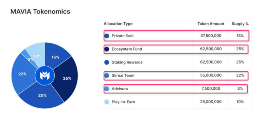Click the Play-to-Earn light blue dot
This screenshot has height=127, width=265.
point(107,102)
